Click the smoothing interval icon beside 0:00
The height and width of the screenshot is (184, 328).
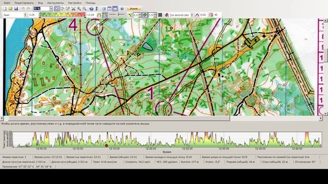(x=197, y=15)
